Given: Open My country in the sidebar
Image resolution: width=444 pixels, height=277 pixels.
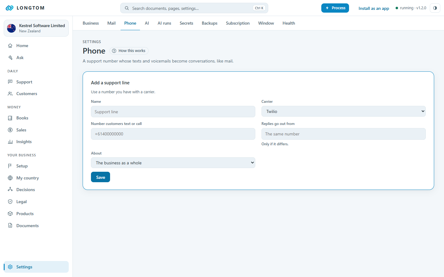Looking at the screenshot, I should [x=36, y=178].
